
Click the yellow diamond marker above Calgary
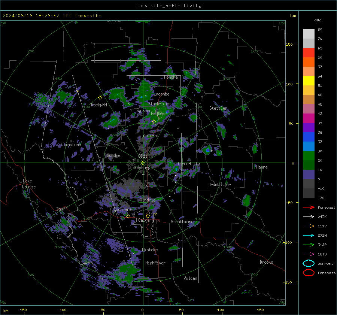click(148, 216)
